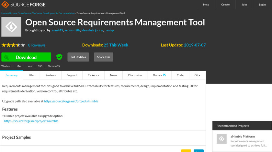Click the green security shield badge
Screen dimensions: 272x152
(59, 57)
